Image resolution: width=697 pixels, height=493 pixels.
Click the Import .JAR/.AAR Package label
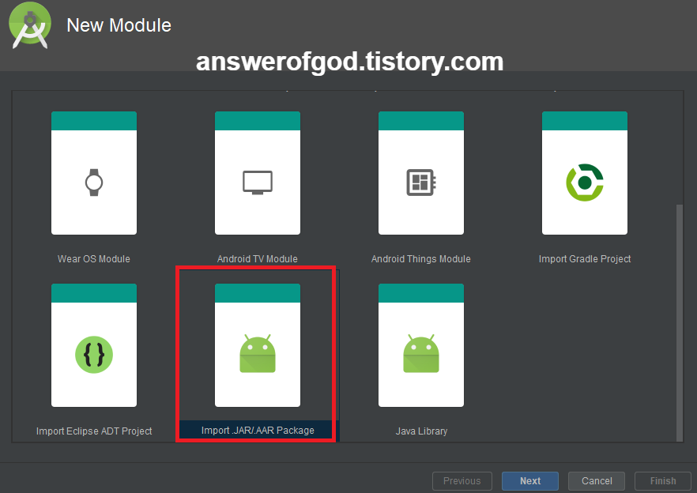click(258, 431)
